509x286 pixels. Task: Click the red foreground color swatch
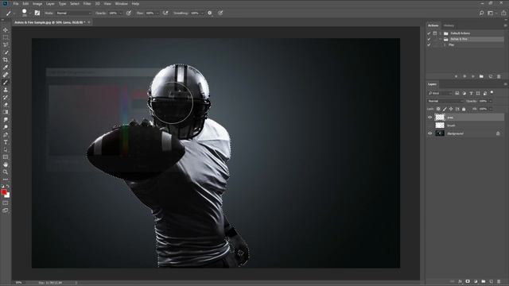tap(4, 192)
